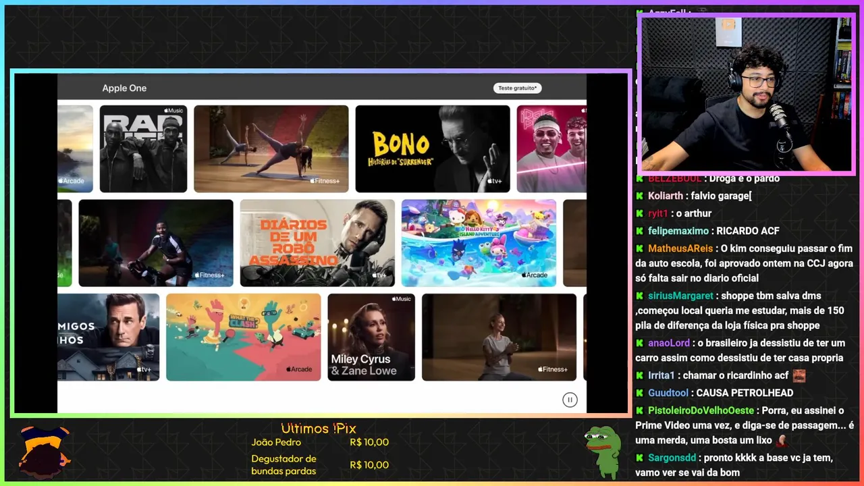
Task: Click Degustador de bundas pardas donor name
Action: click(x=283, y=464)
